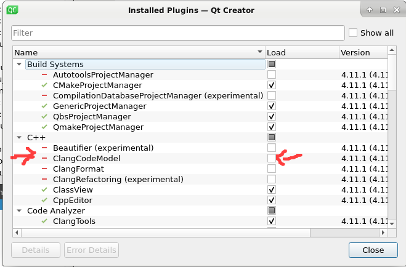Click into the Filter text field
The image size is (406, 267).
point(178,33)
